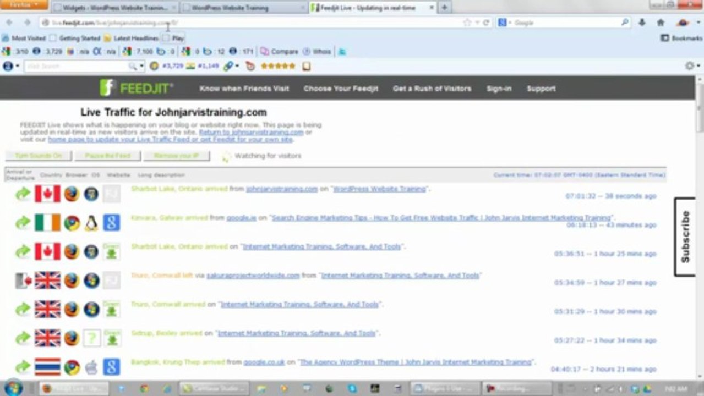Bookmark this page with the star icon
The image size is (704, 396).
(467, 23)
